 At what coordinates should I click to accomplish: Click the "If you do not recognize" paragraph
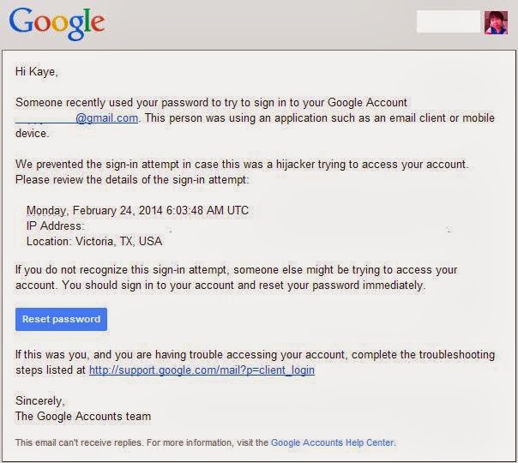click(236, 278)
